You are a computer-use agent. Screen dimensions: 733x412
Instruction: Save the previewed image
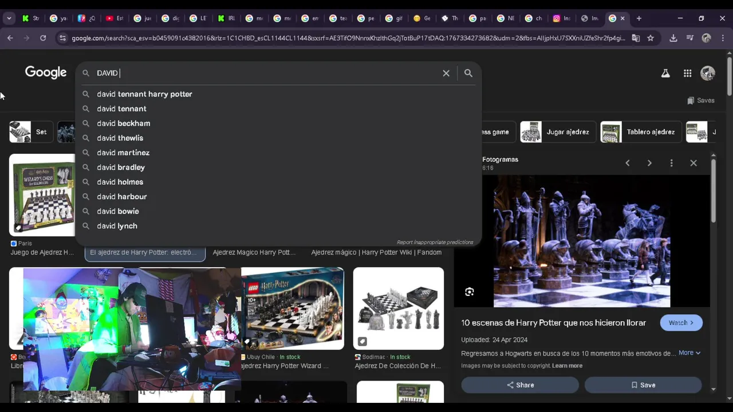(643, 385)
